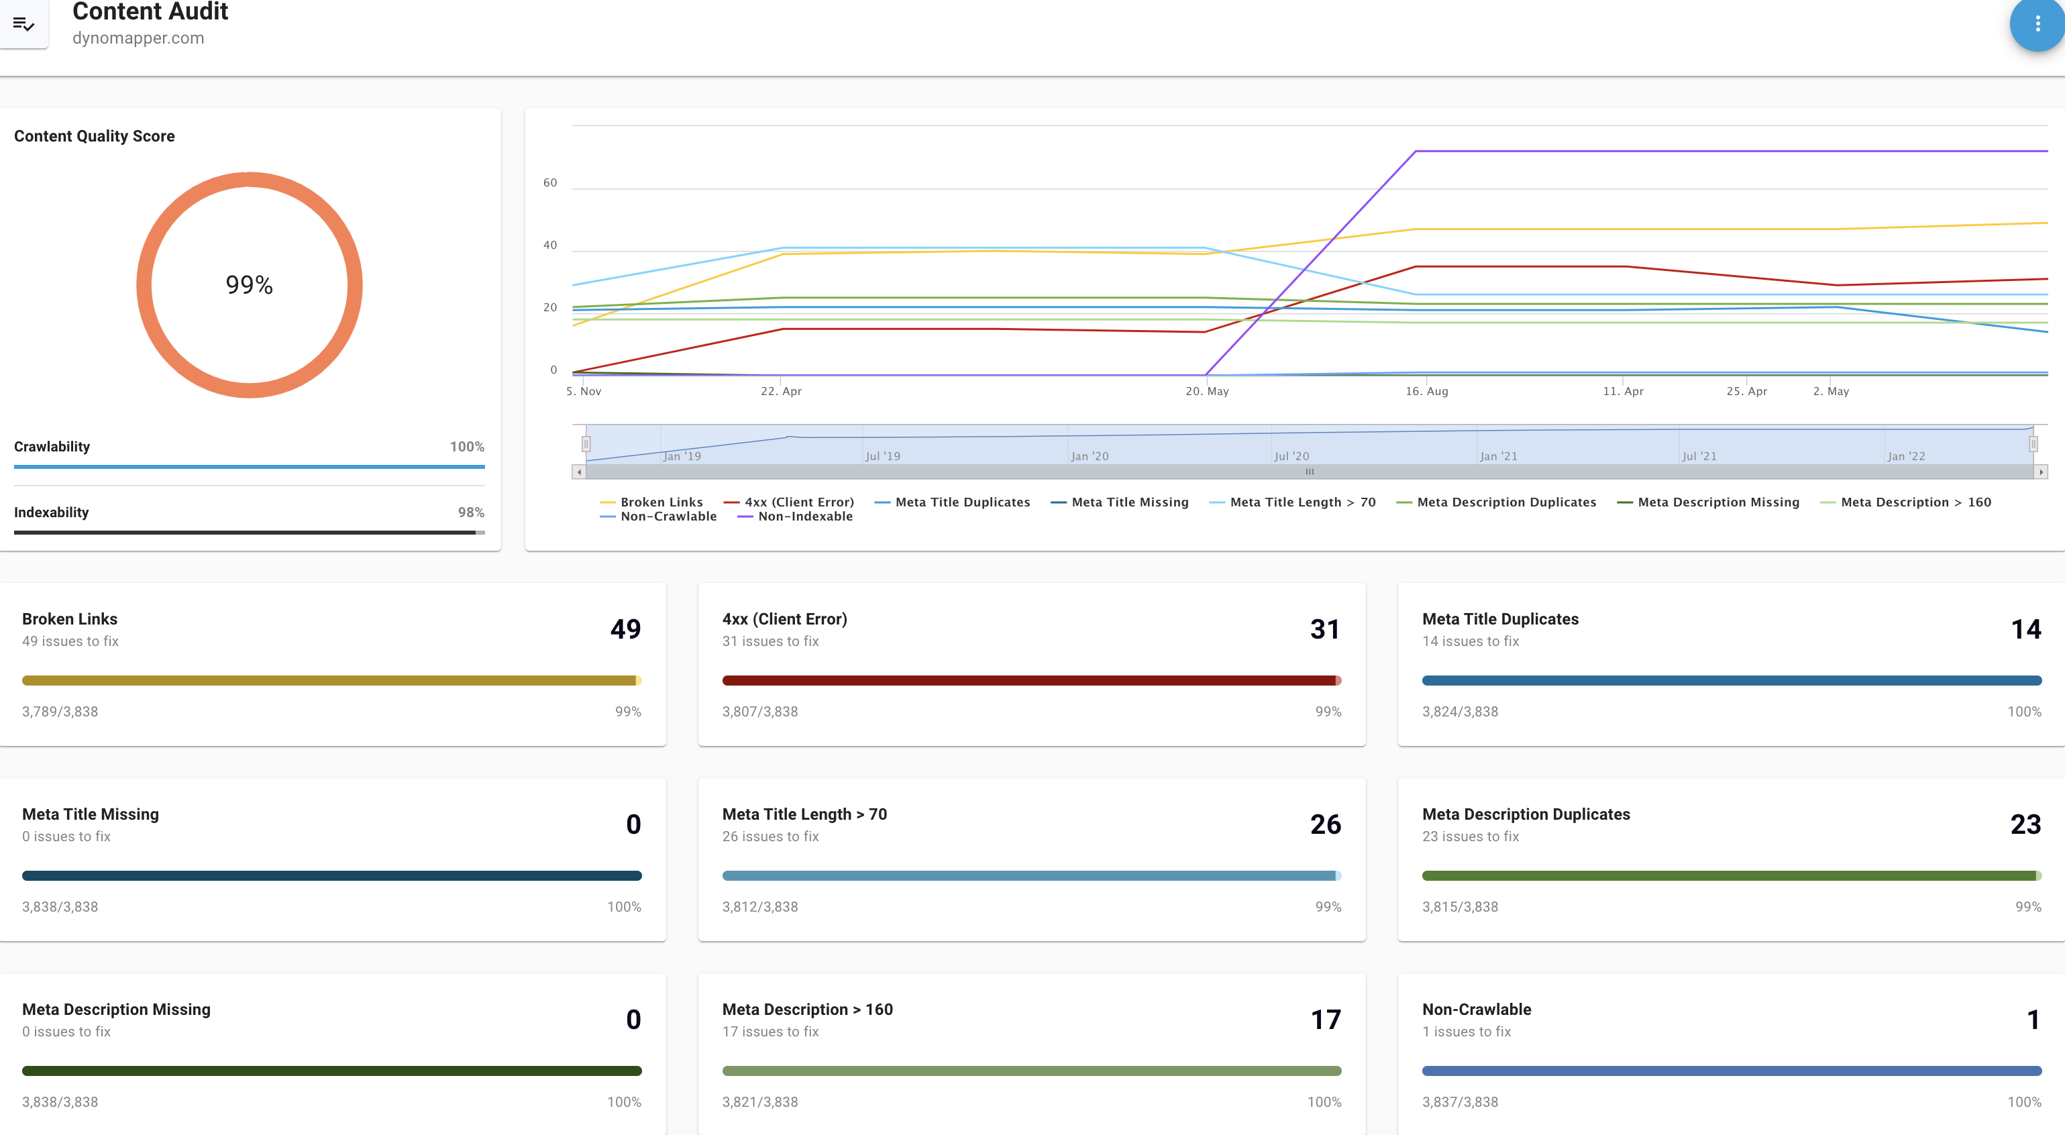Hide the Non-Indexable line via legend
This screenshot has width=2065, height=1135.
click(x=805, y=517)
